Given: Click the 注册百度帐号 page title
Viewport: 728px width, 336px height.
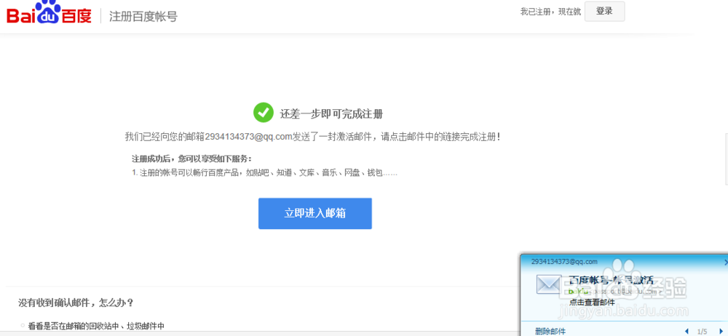Looking at the screenshot, I should pyautogui.click(x=143, y=17).
